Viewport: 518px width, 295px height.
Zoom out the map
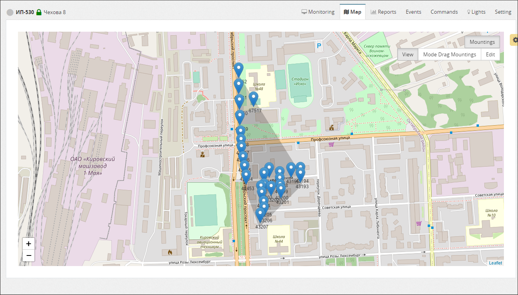(29, 256)
